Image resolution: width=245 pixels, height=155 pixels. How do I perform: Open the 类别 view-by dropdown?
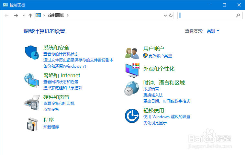pyautogui.click(x=213, y=31)
